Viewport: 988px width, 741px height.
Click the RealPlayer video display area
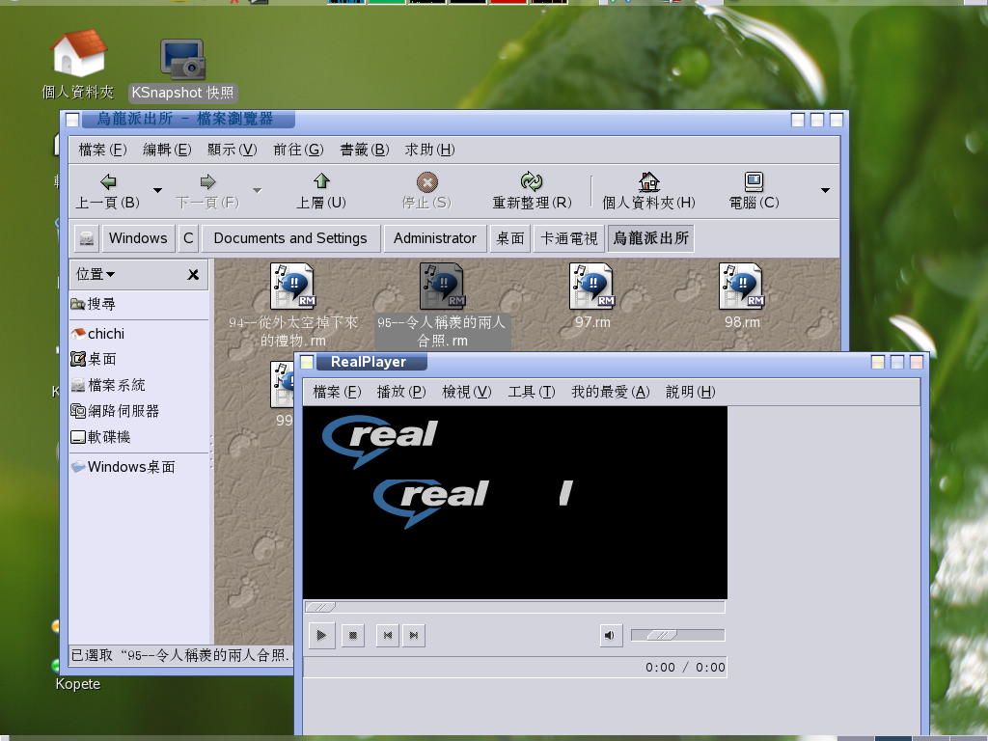tap(515, 502)
